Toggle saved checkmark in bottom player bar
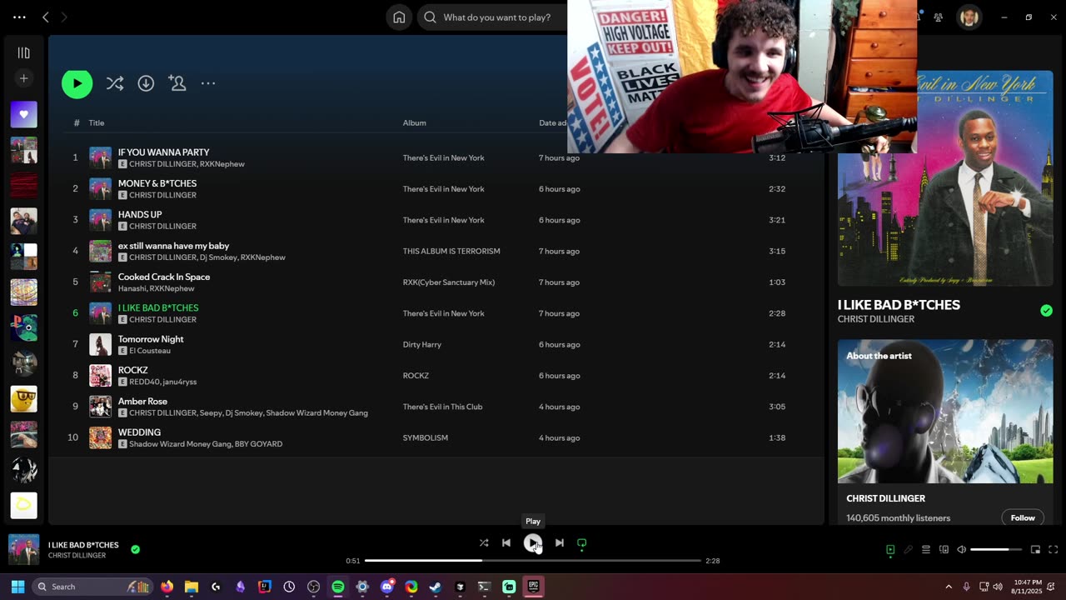The height and width of the screenshot is (600, 1066). [x=136, y=550]
